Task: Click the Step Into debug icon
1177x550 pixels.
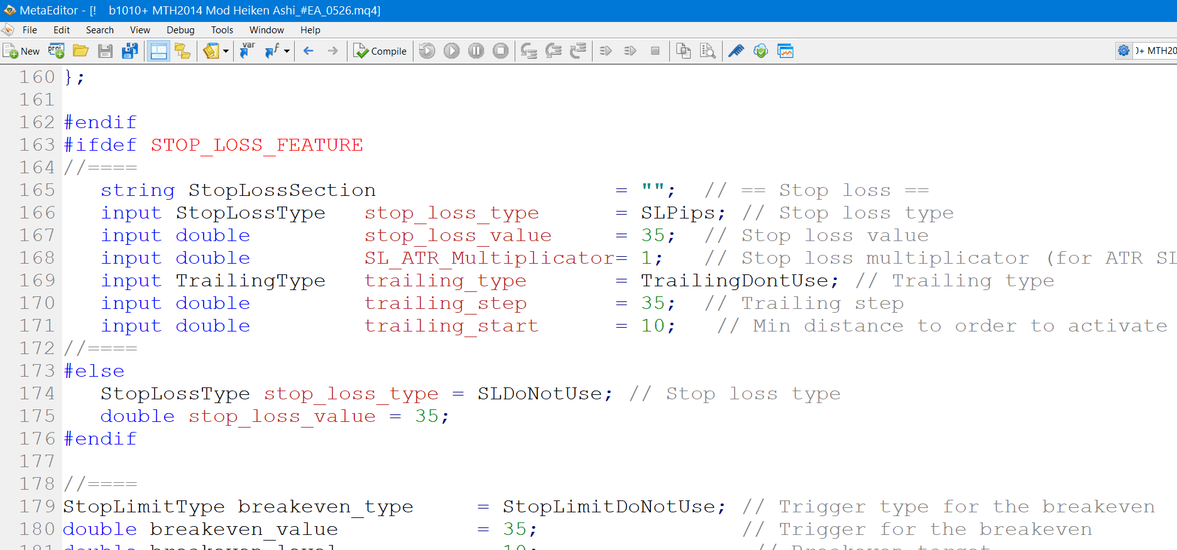Action: (529, 51)
